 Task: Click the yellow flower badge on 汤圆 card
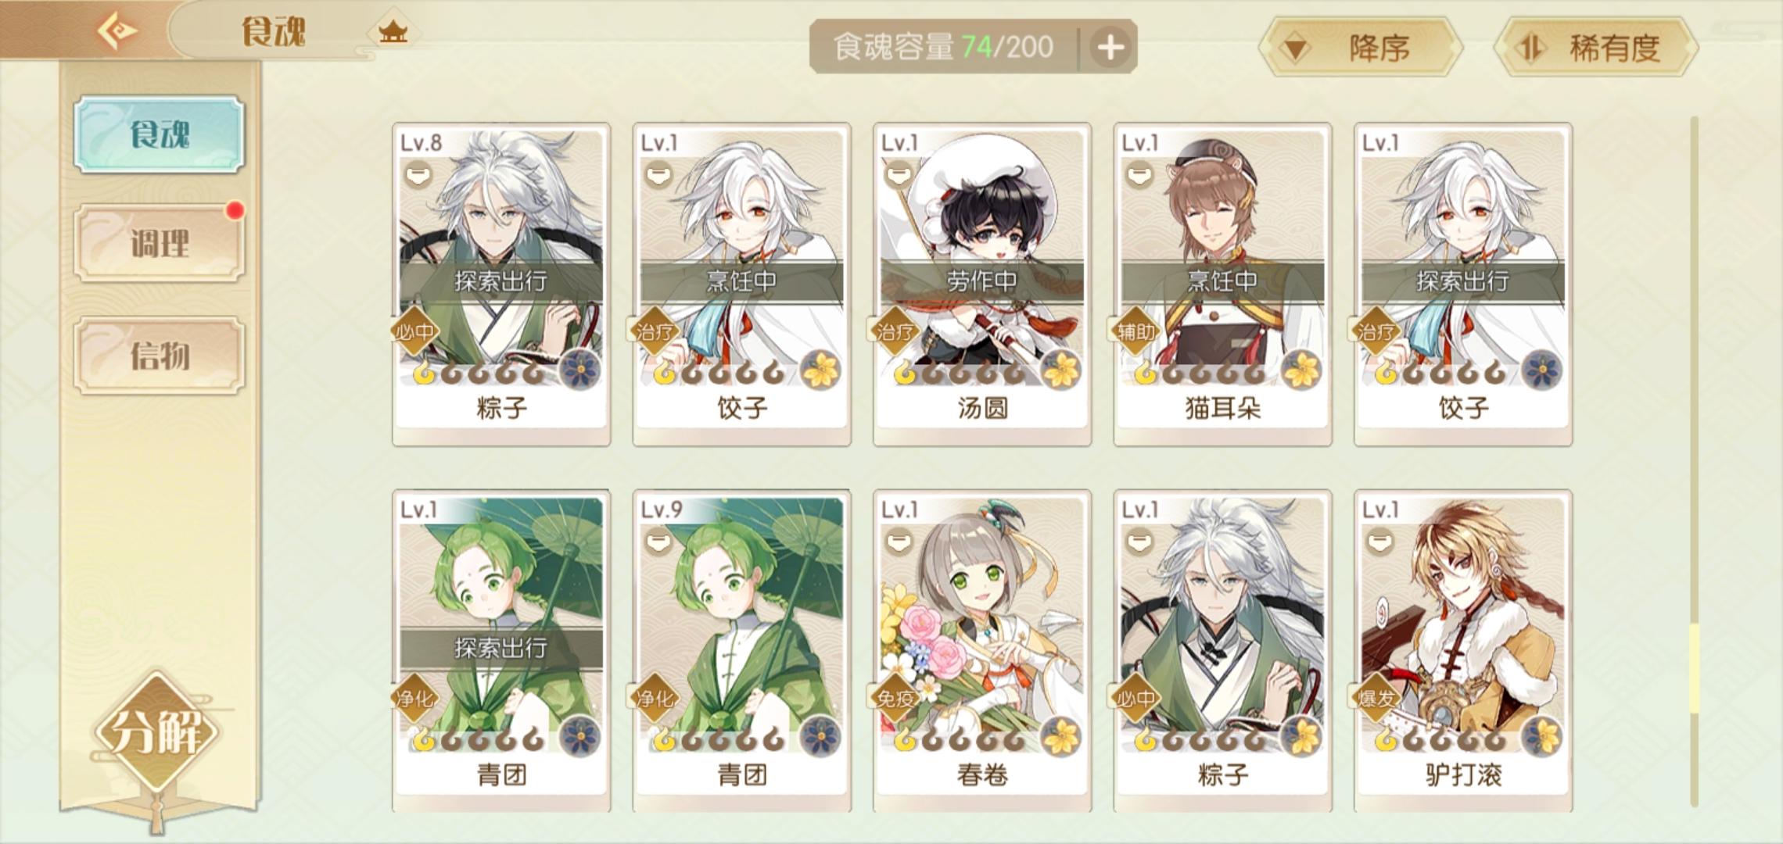1061,370
